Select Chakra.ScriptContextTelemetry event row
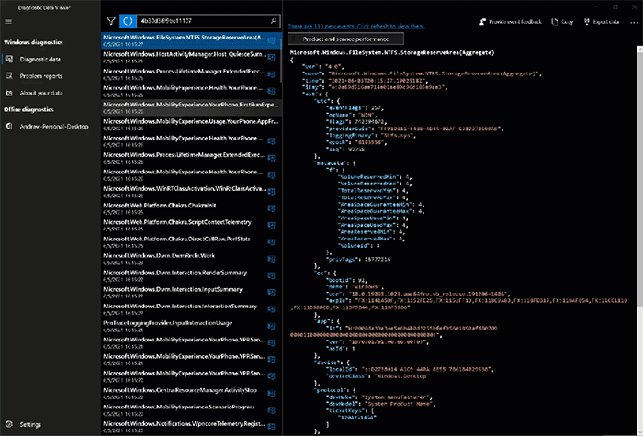This screenshot has width=643, height=436. pos(191,225)
